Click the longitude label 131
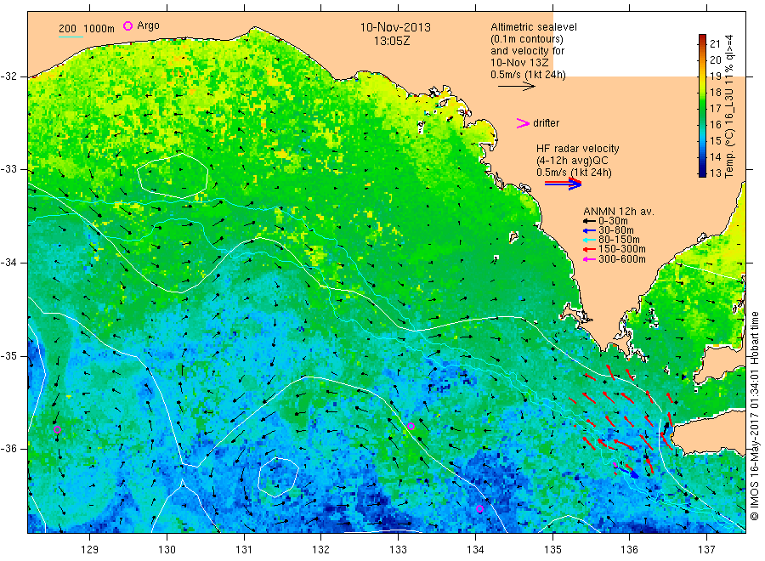This screenshot has width=765, height=561. coord(244,550)
